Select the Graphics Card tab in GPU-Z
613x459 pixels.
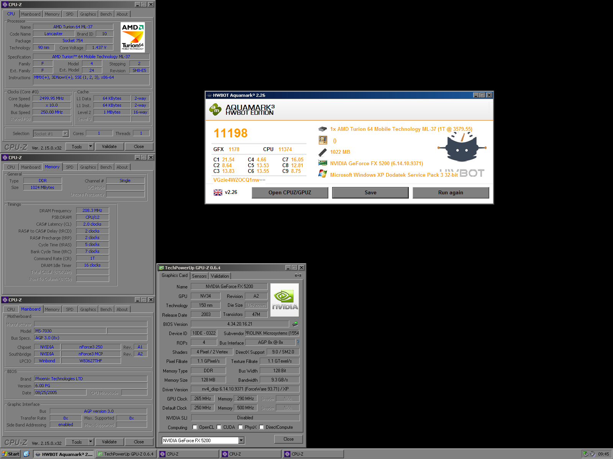point(174,275)
